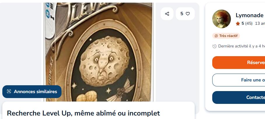The height and width of the screenshot is (119, 265).
Task: Open seller Lymonade's avatar picture
Action: point(221,19)
